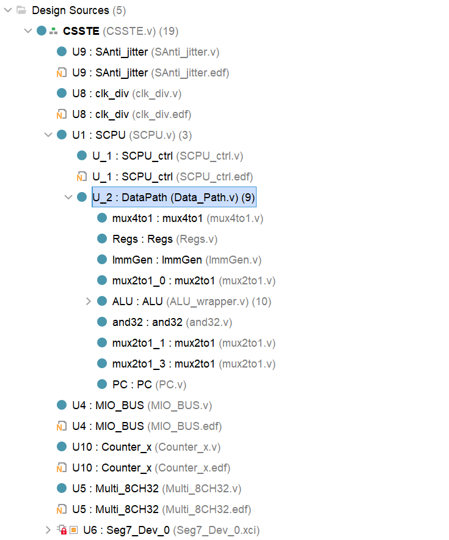Viewport: 449px width, 540px height.
Task: Click the Design Sources folder icon
Action: (21, 10)
